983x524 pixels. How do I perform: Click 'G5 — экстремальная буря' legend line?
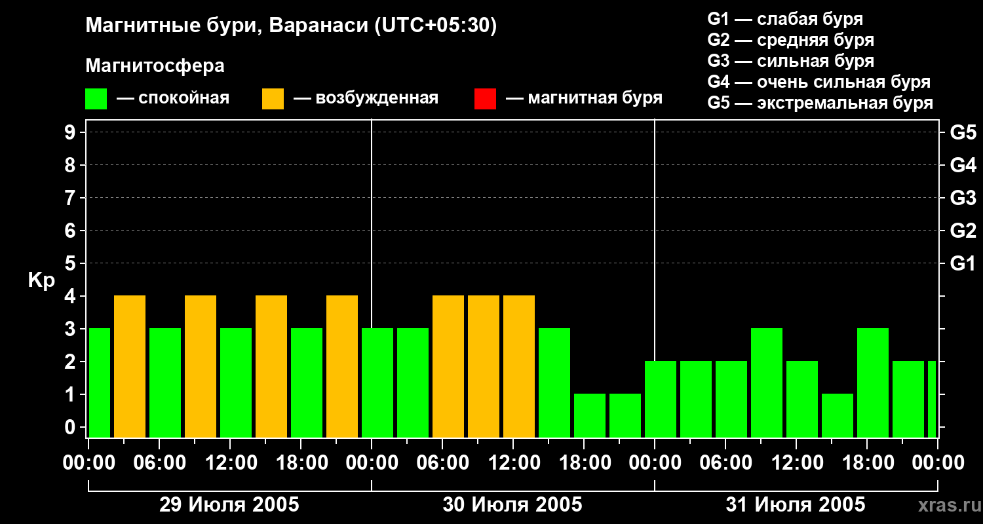coord(820,103)
